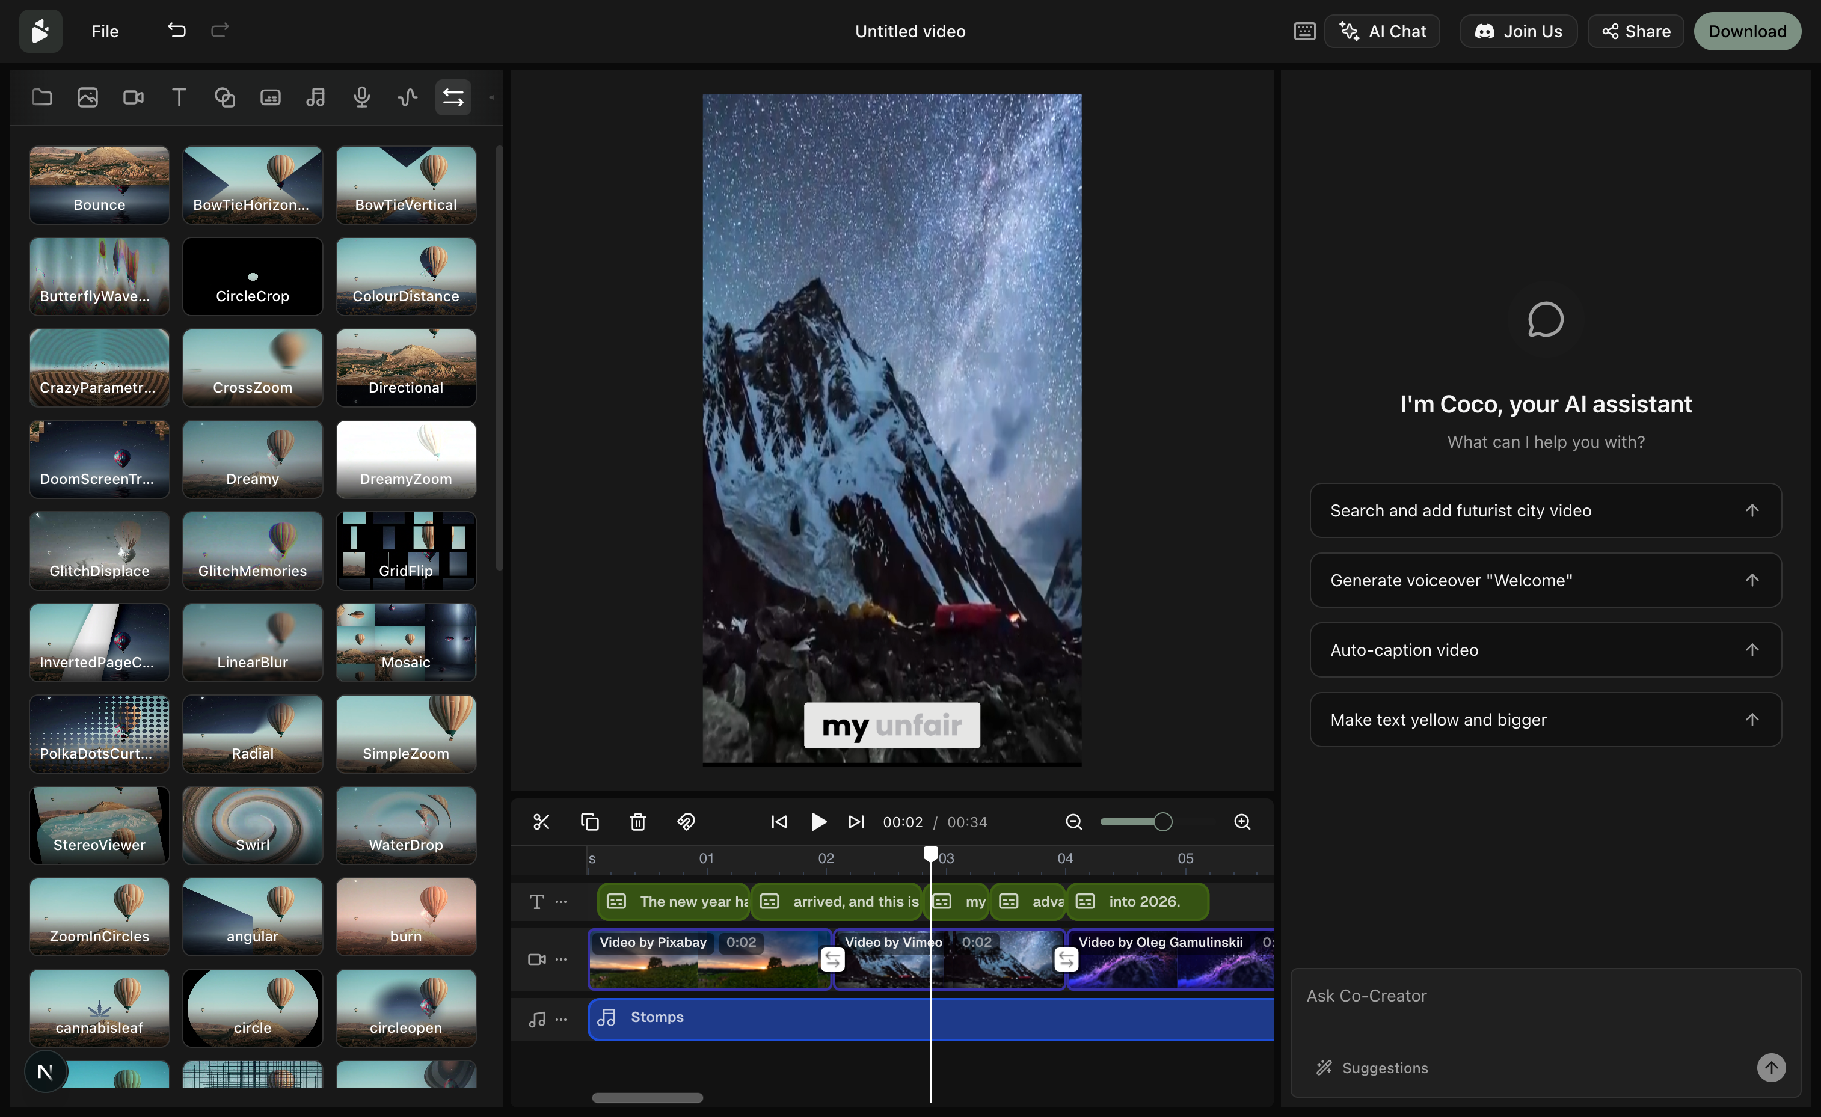Select the Text tool in the sidebar
This screenshot has width=1821, height=1117.
[x=179, y=97]
